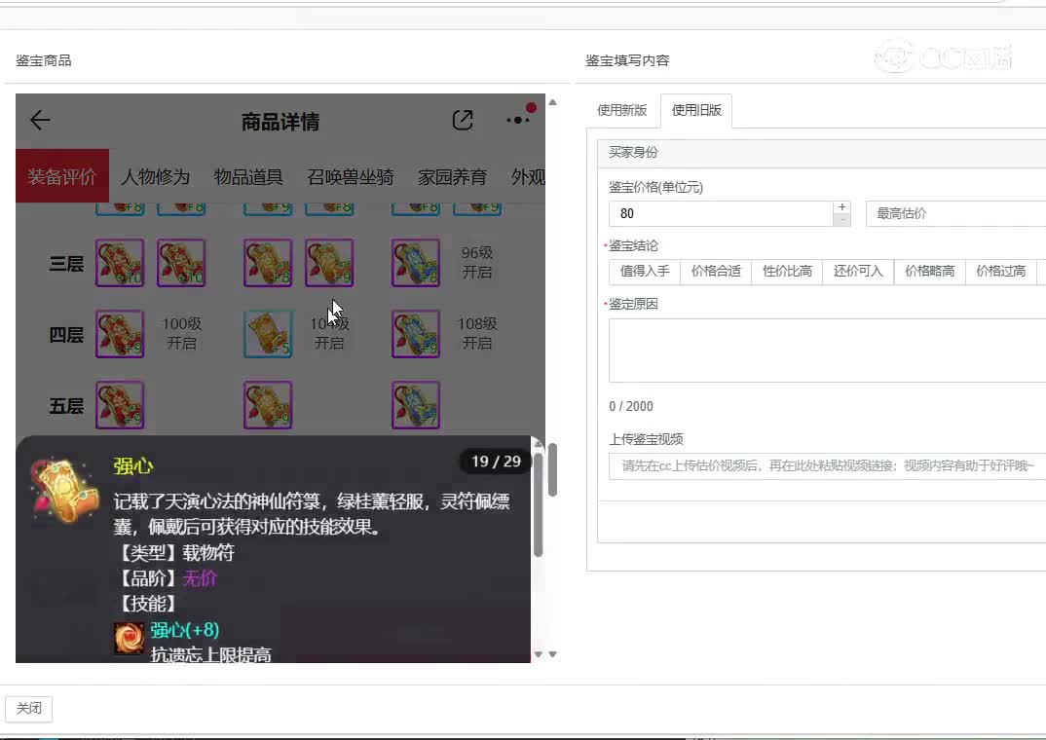Choose 性价比高 as appraisal conclusion
Viewport: 1046px width, 740px height.
[787, 272]
